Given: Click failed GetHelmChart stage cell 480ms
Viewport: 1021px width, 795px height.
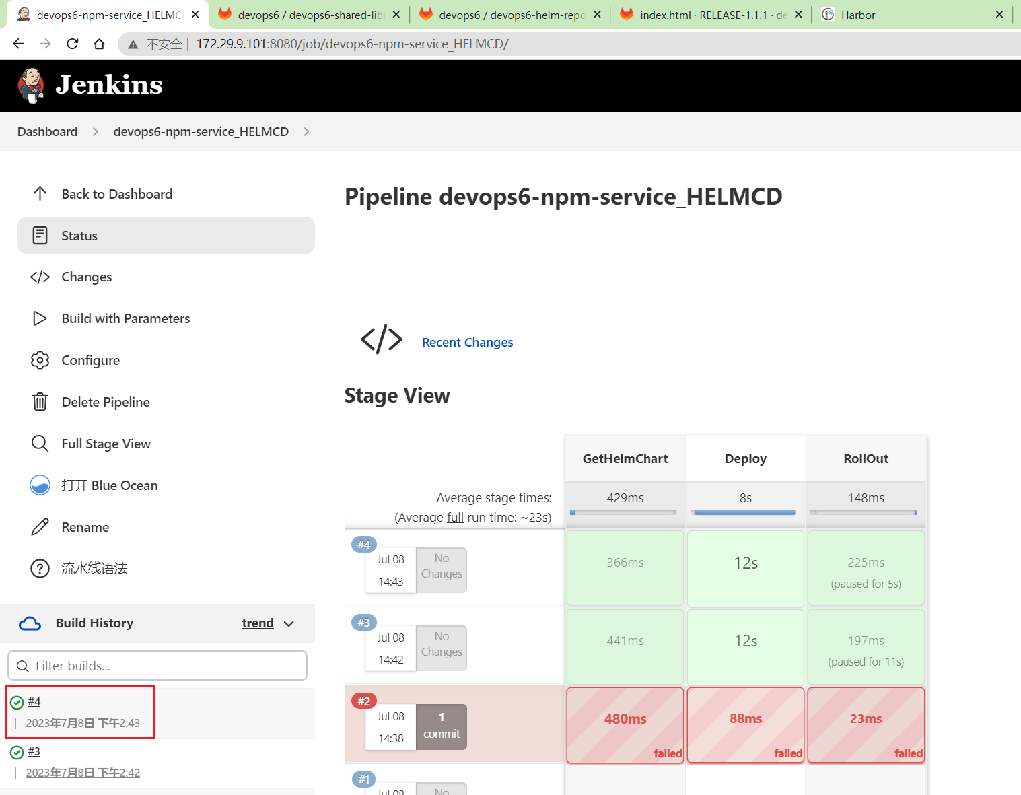Looking at the screenshot, I should 625,725.
